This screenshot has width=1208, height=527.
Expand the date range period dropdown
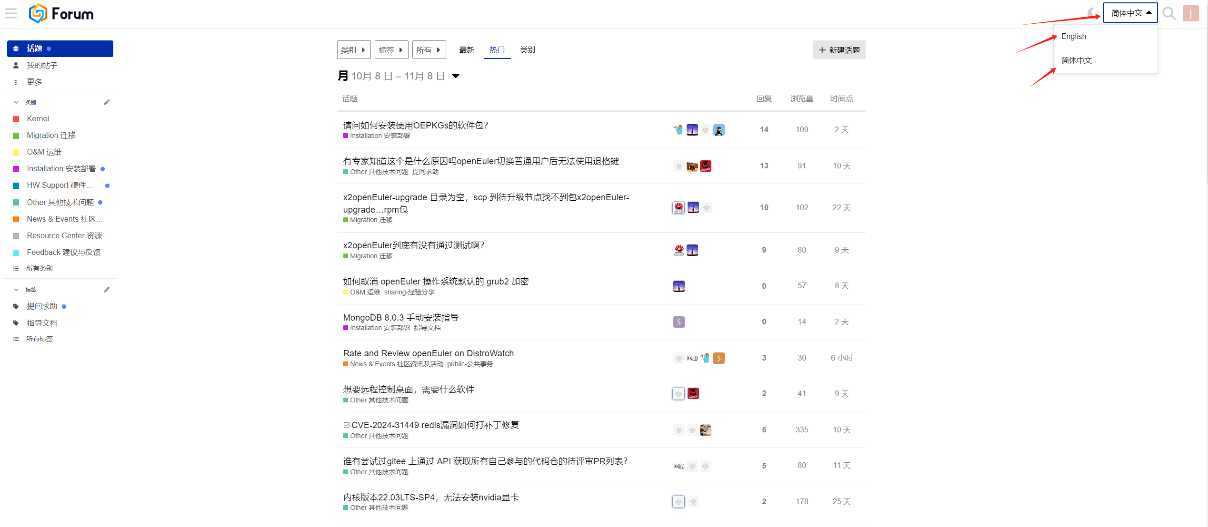(456, 76)
